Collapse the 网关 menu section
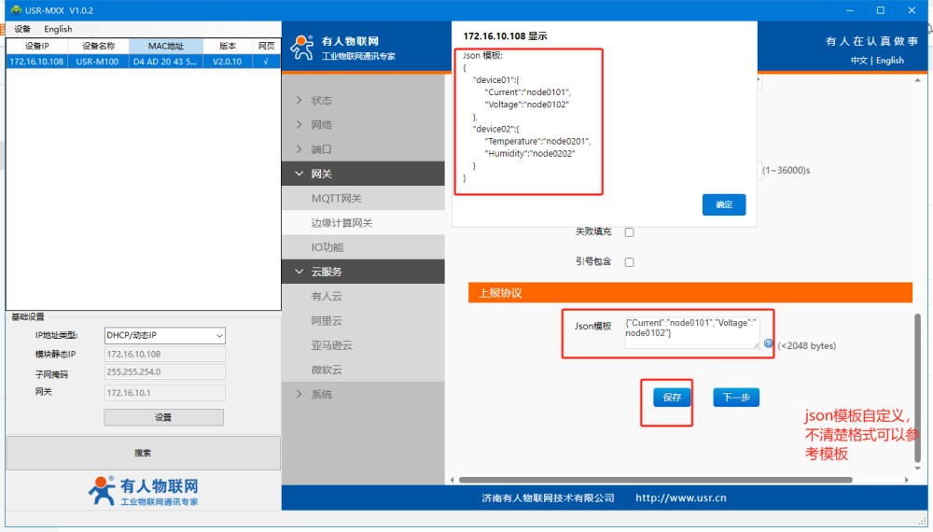Image resolution: width=933 pixels, height=532 pixels. (363, 174)
